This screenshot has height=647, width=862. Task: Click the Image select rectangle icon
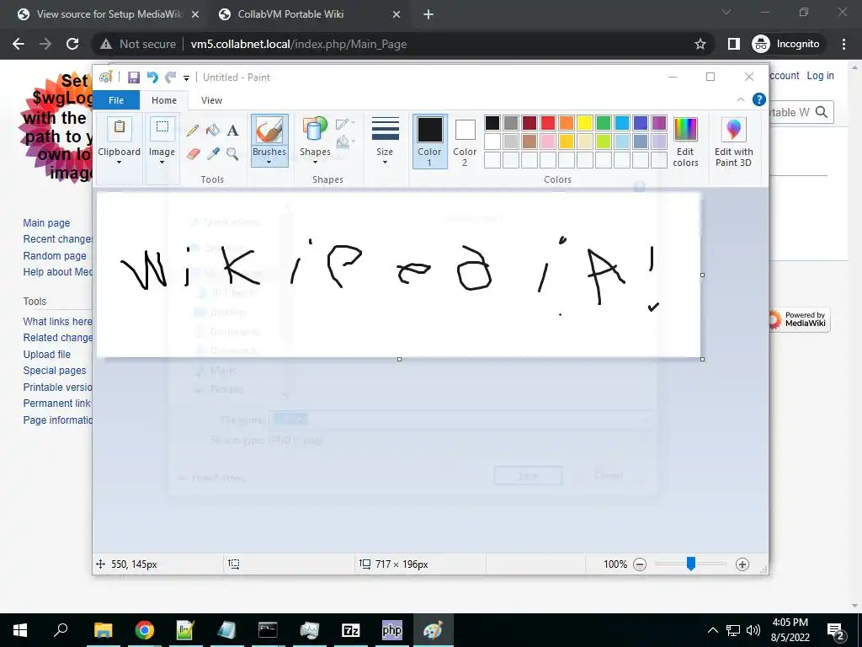click(x=162, y=128)
